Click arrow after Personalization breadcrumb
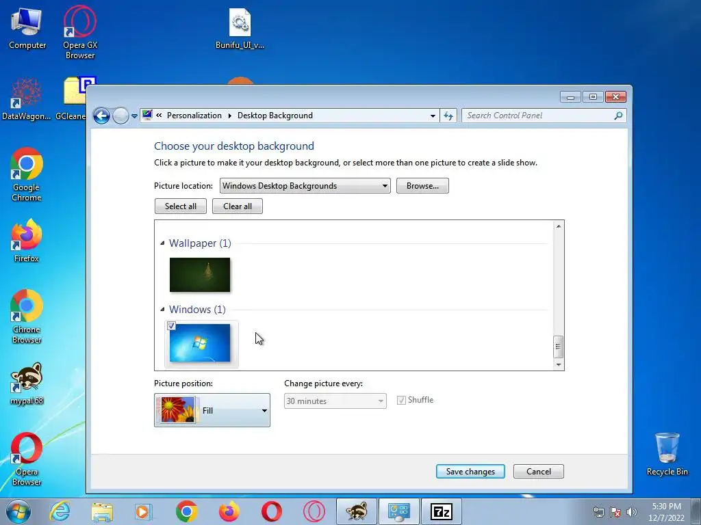Image resolution: width=701 pixels, height=525 pixels. click(230, 116)
